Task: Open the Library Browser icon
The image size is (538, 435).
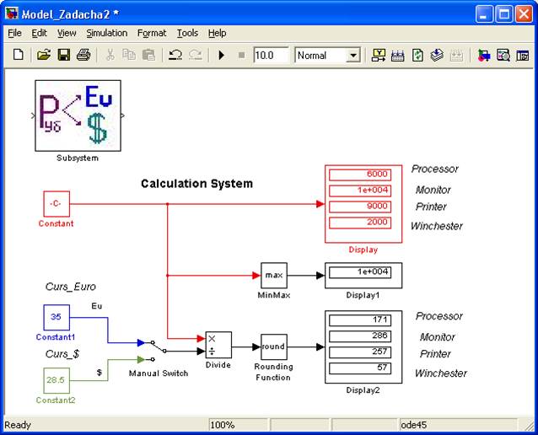Action: [484, 55]
